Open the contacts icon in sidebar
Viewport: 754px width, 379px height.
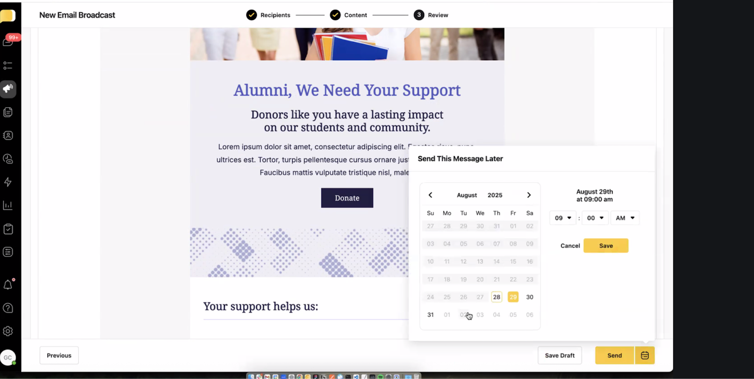tap(8, 135)
